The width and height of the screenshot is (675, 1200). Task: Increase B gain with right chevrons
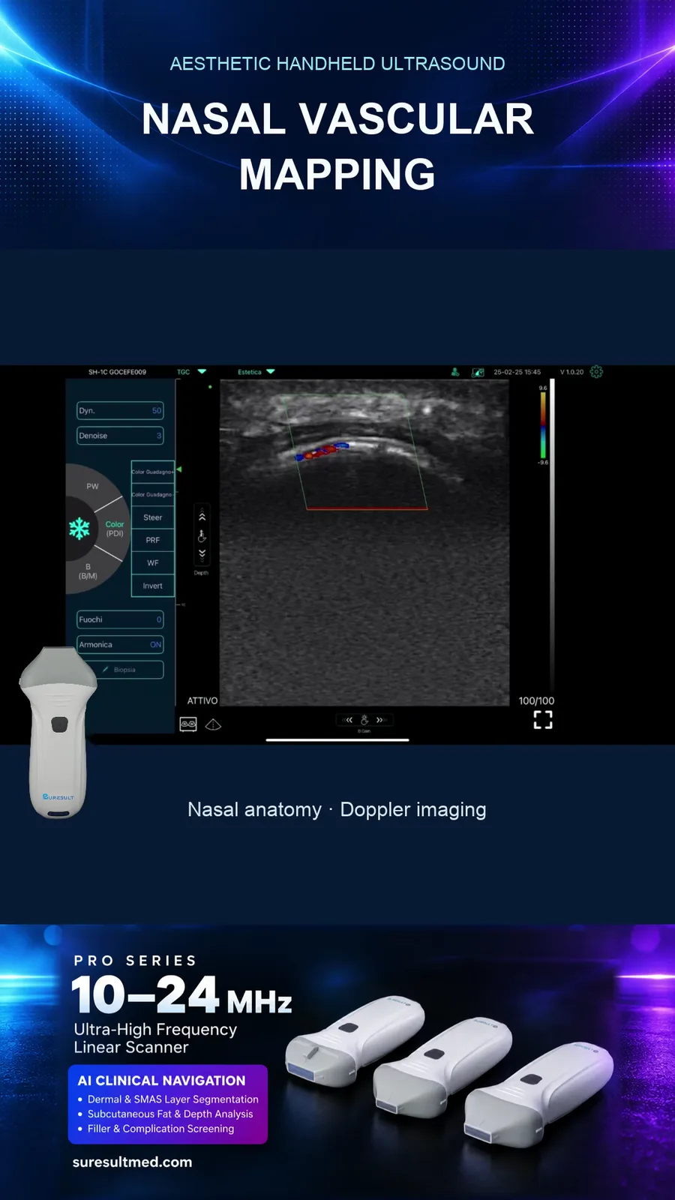(x=380, y=720)
